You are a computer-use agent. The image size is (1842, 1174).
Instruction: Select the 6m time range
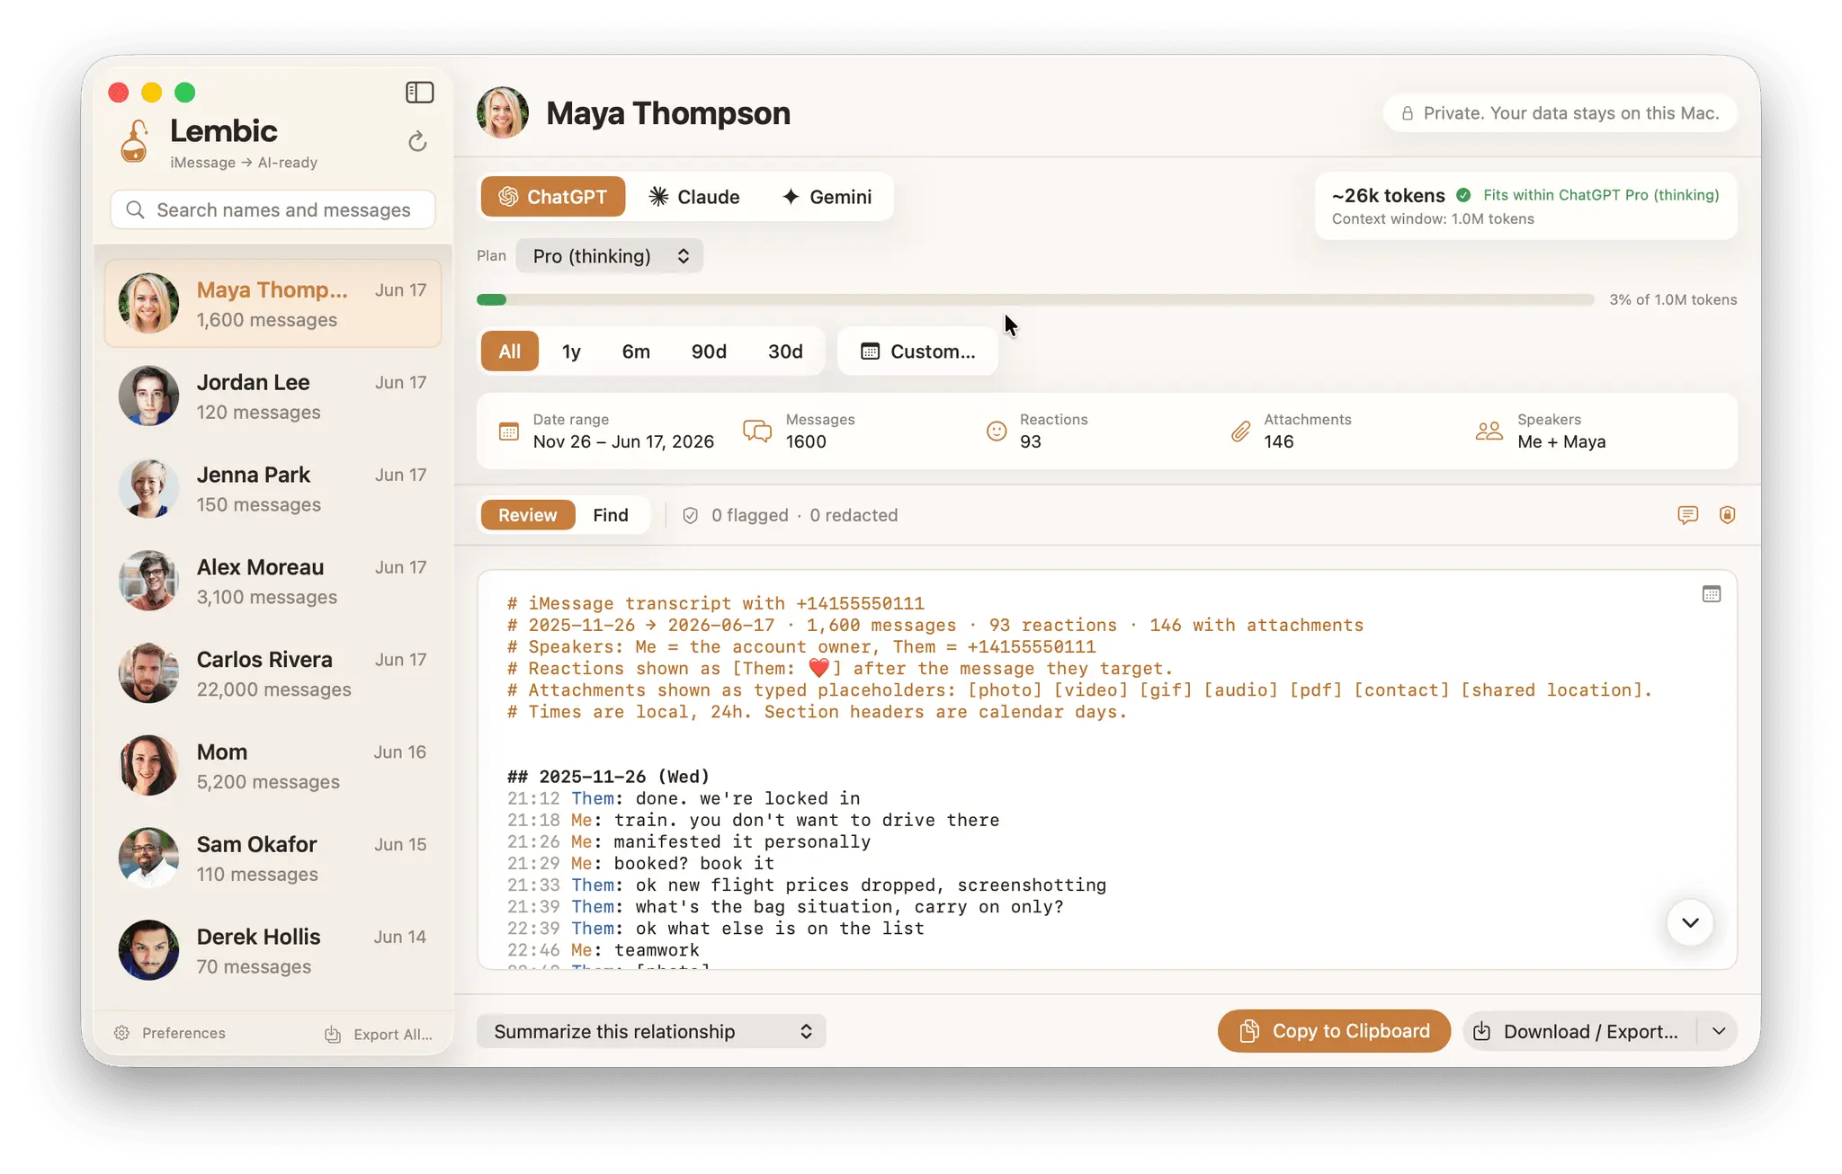pyautogui.click(x=636, y=351)
